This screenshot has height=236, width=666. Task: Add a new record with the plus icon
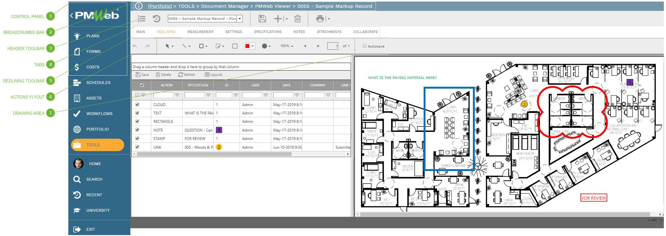278,19
